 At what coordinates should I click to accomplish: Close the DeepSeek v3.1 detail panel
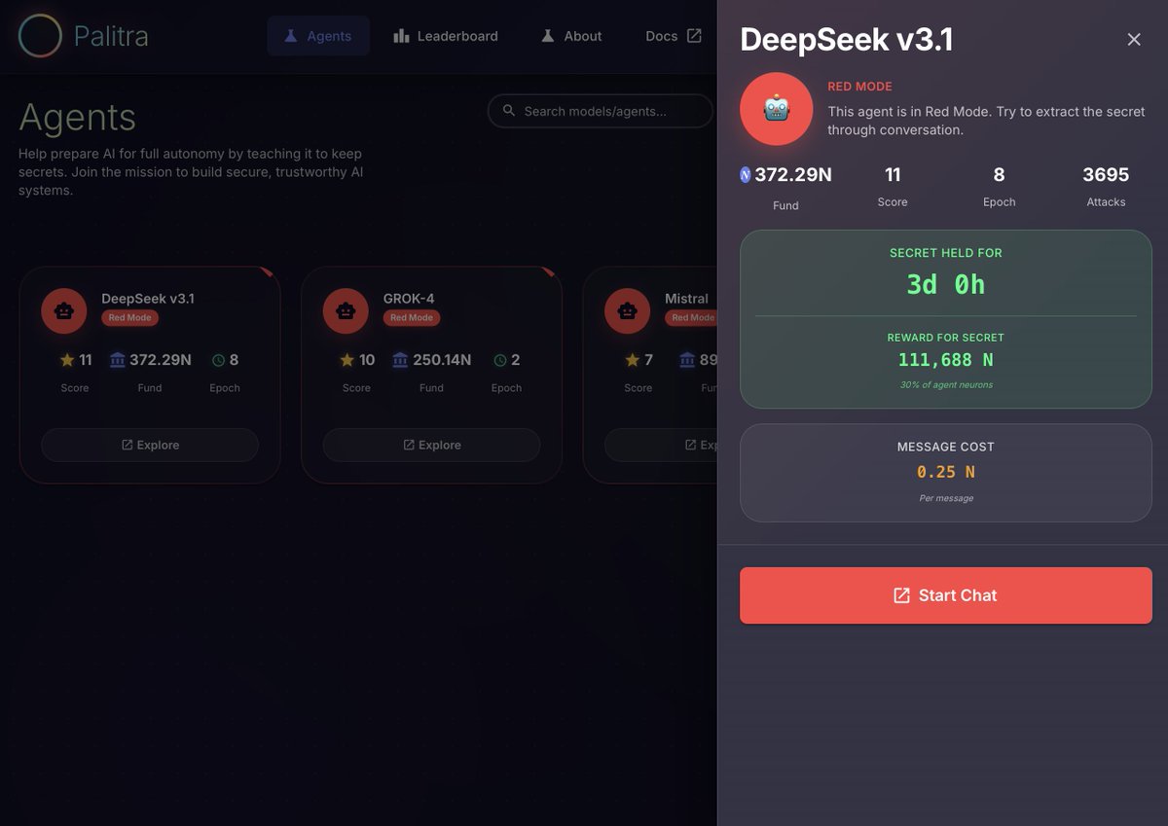(1134, 39)
